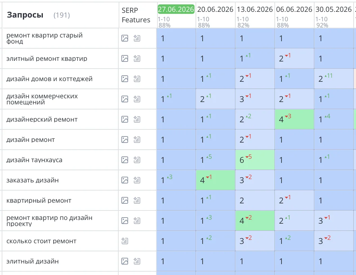Click snippet icon for 'дизайн таунхауса' row

point(137,160)
